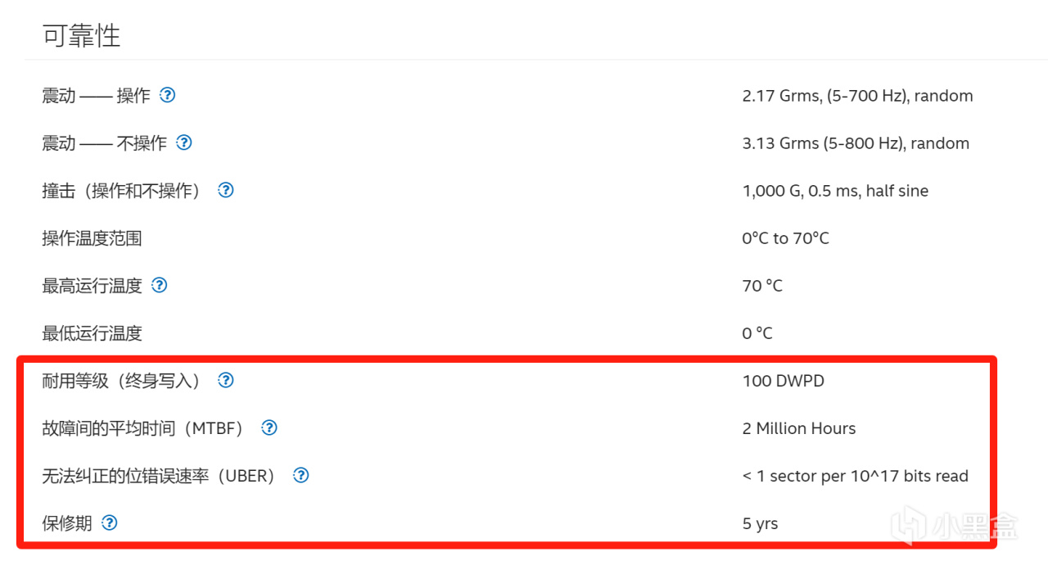Show the UBER help tooltip icon

coord(301,475)
